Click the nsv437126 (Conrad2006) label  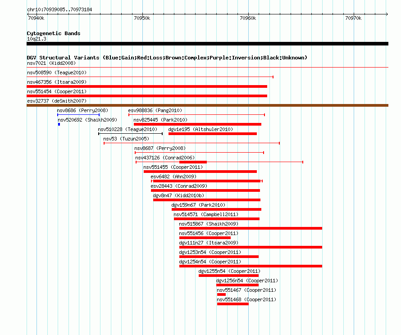coord(165,158)
